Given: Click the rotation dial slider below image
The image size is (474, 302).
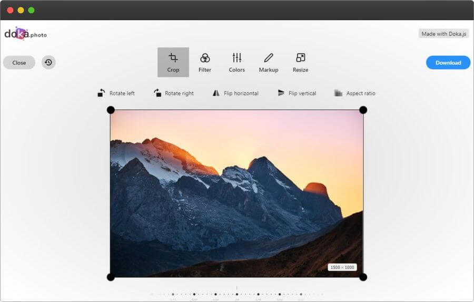Looking at the screenshot, I should tap(236, 294).
